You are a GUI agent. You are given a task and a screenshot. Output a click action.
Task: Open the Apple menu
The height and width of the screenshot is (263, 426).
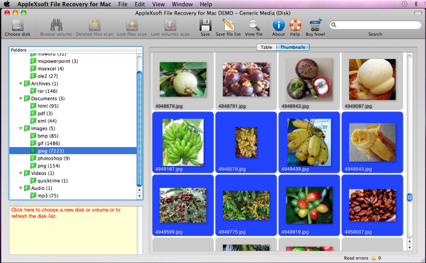(x=7, y=4)
